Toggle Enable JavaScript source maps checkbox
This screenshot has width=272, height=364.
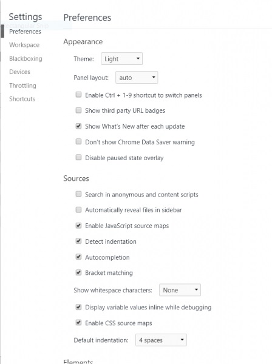78,226
